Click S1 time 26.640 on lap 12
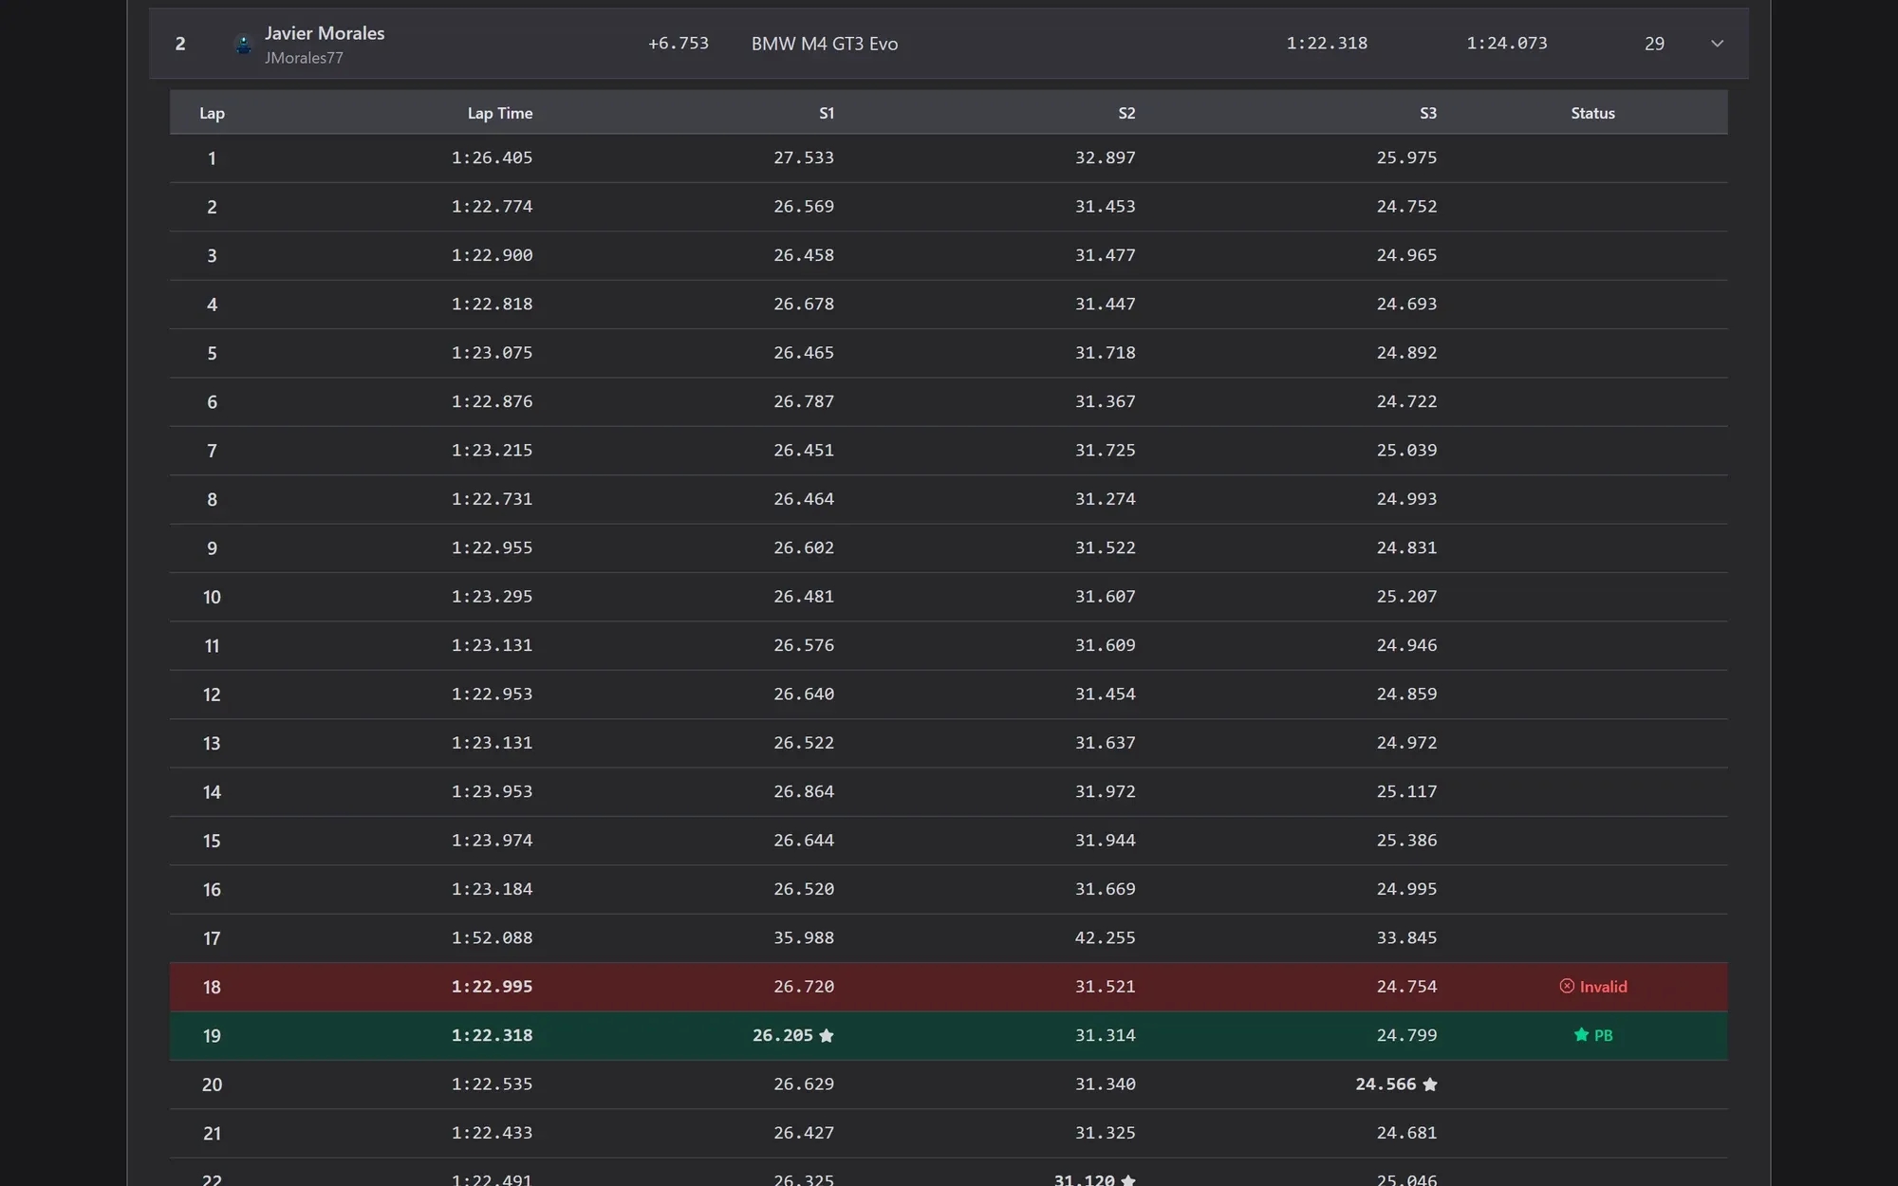This screenshot has width=1898, height=1186. tap(804, 695)
